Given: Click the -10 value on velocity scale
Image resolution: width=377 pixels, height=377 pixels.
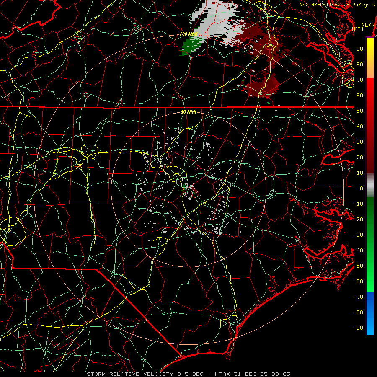Looking at the screenshot, I should 358,204.
